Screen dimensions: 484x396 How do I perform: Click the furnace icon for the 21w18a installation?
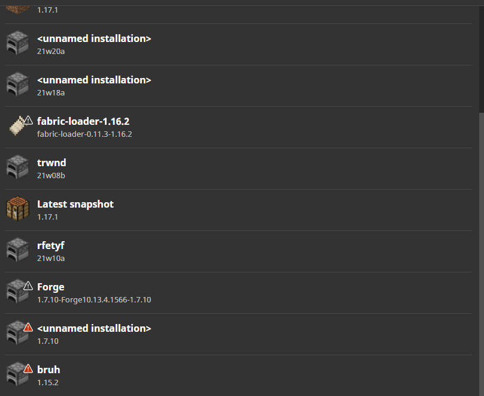pos(18,85)
